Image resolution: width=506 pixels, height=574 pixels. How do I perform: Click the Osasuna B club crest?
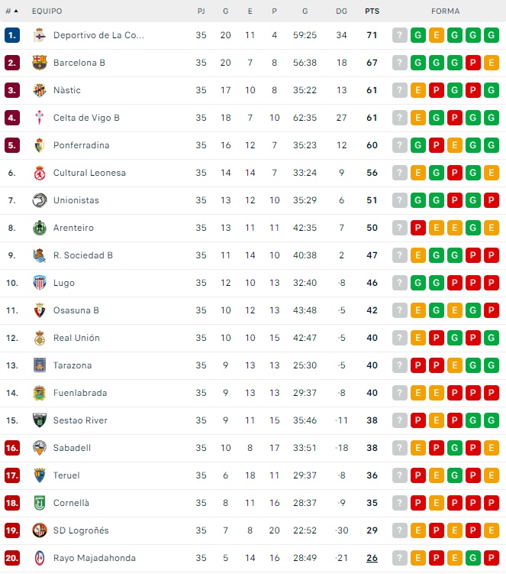point(40,310)
